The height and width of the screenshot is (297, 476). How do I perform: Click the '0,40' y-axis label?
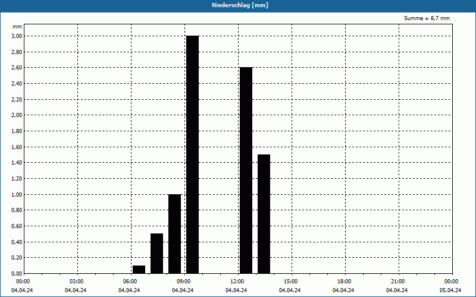pos(17,242)
